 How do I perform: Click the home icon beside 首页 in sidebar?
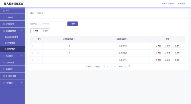(x=4, y=10)
